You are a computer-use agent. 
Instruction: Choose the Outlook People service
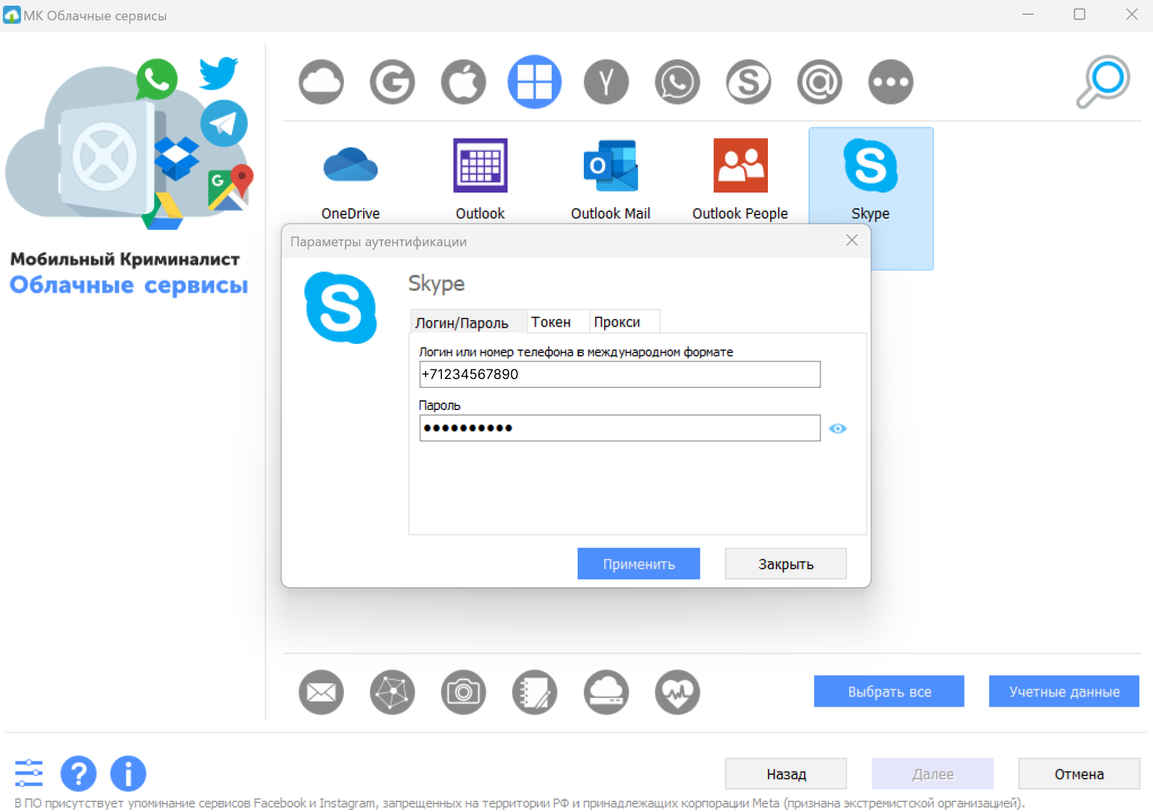[740, 179]
